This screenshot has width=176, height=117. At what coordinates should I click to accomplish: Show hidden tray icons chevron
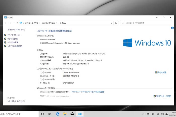click(x=143, y=114)
